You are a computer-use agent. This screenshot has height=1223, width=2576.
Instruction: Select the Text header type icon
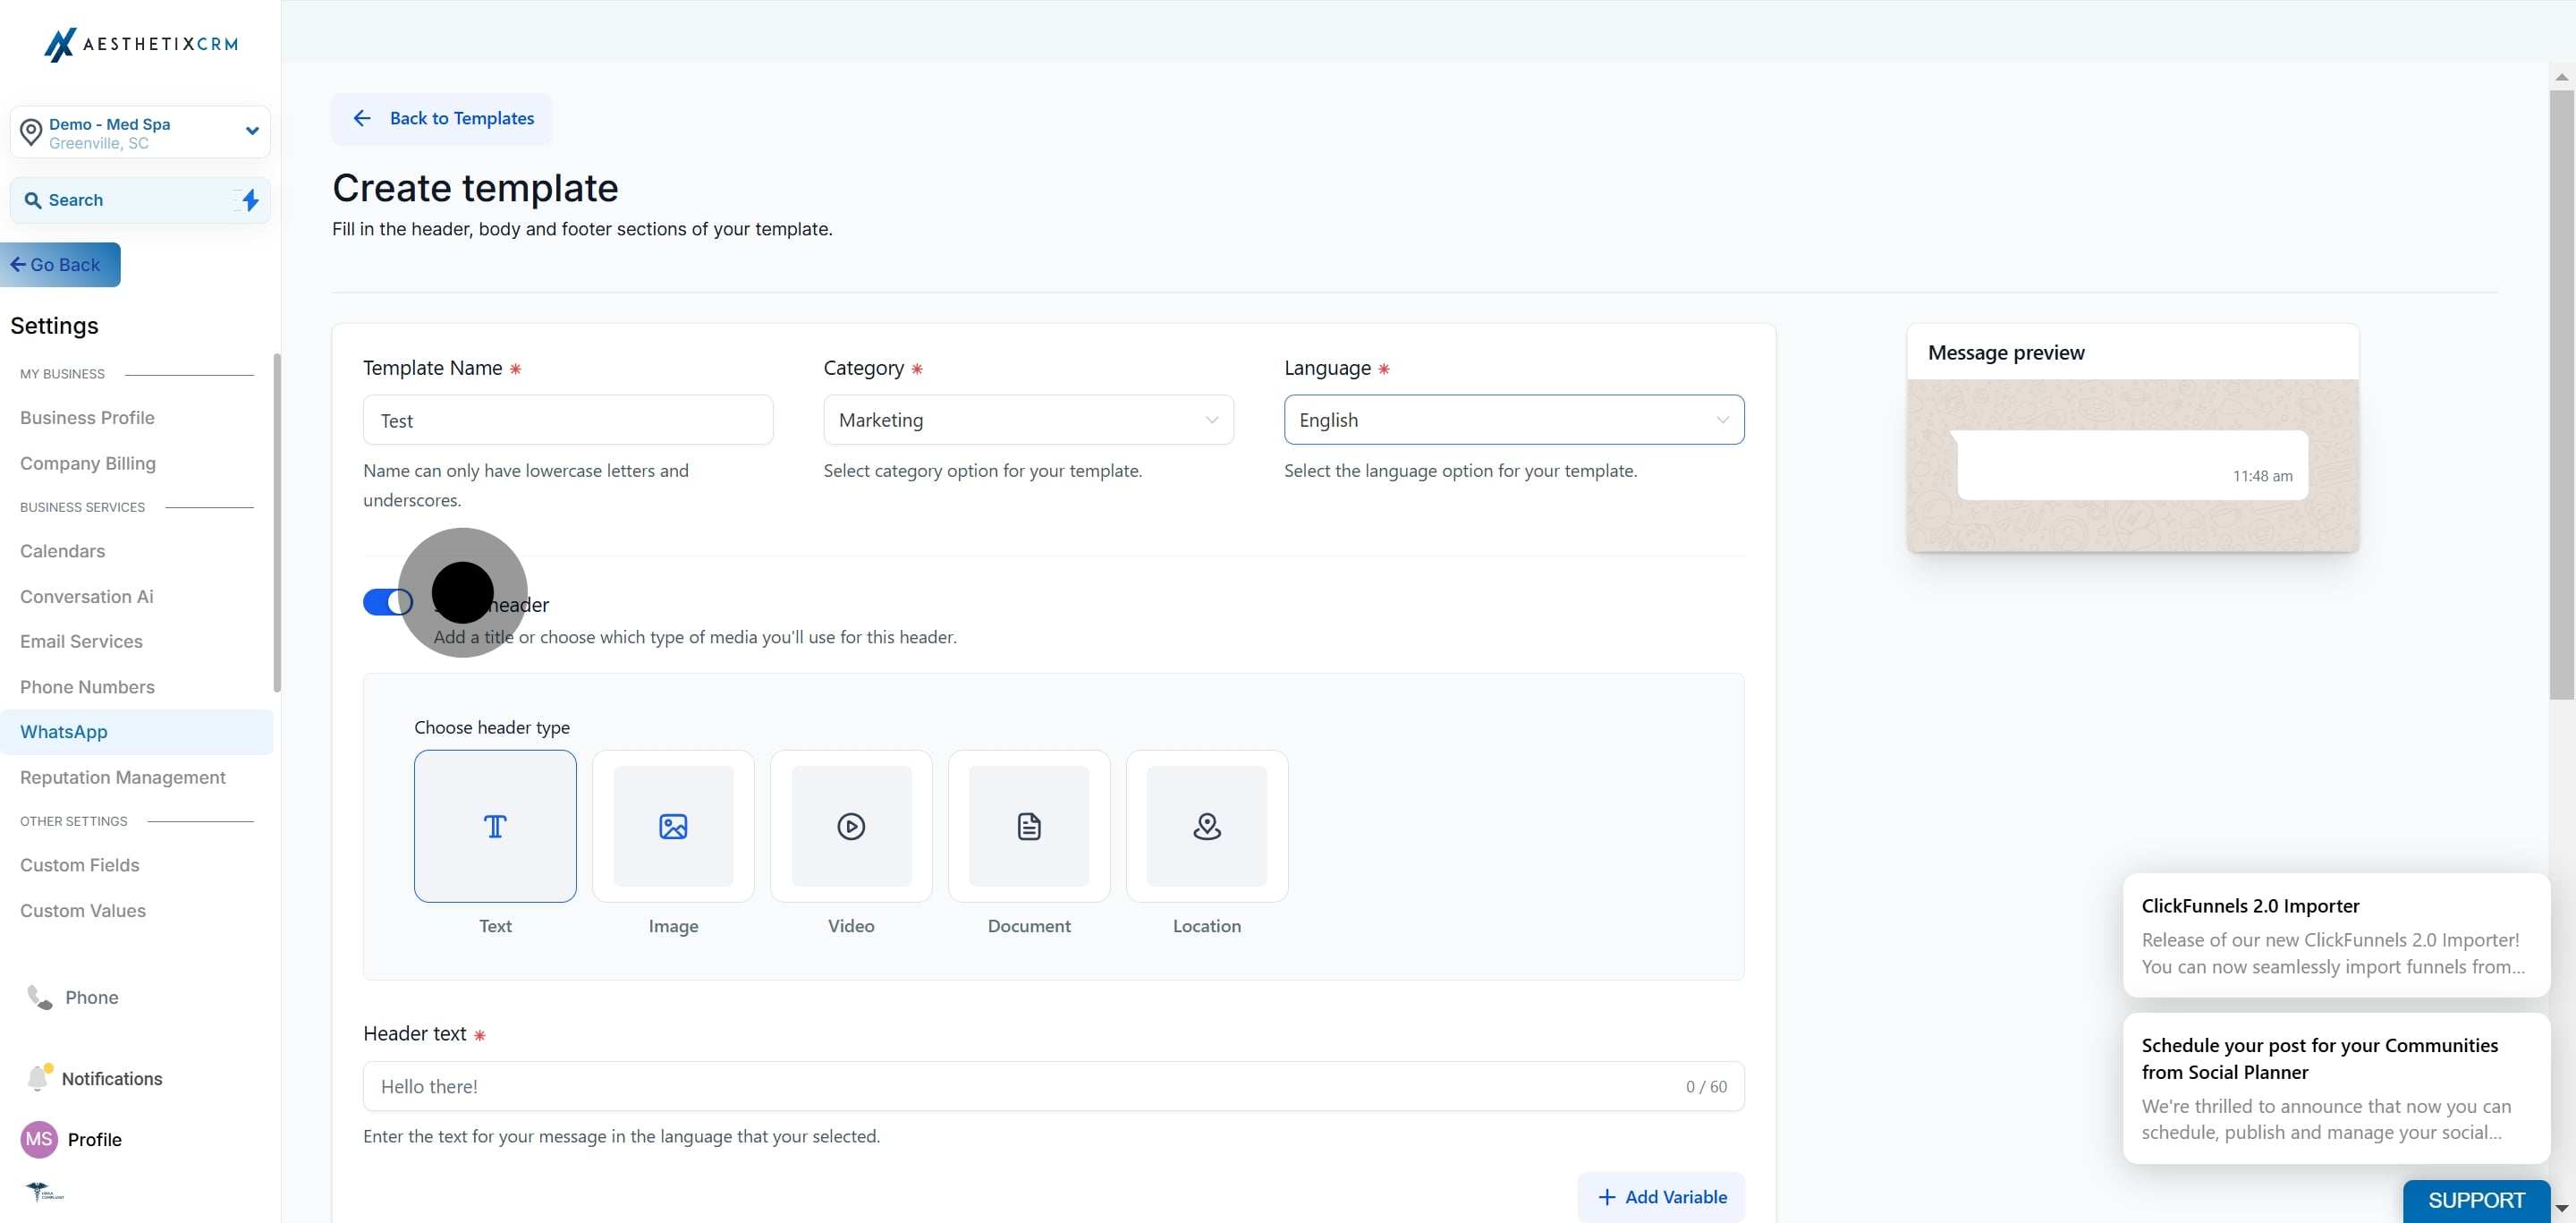(495, 826)
